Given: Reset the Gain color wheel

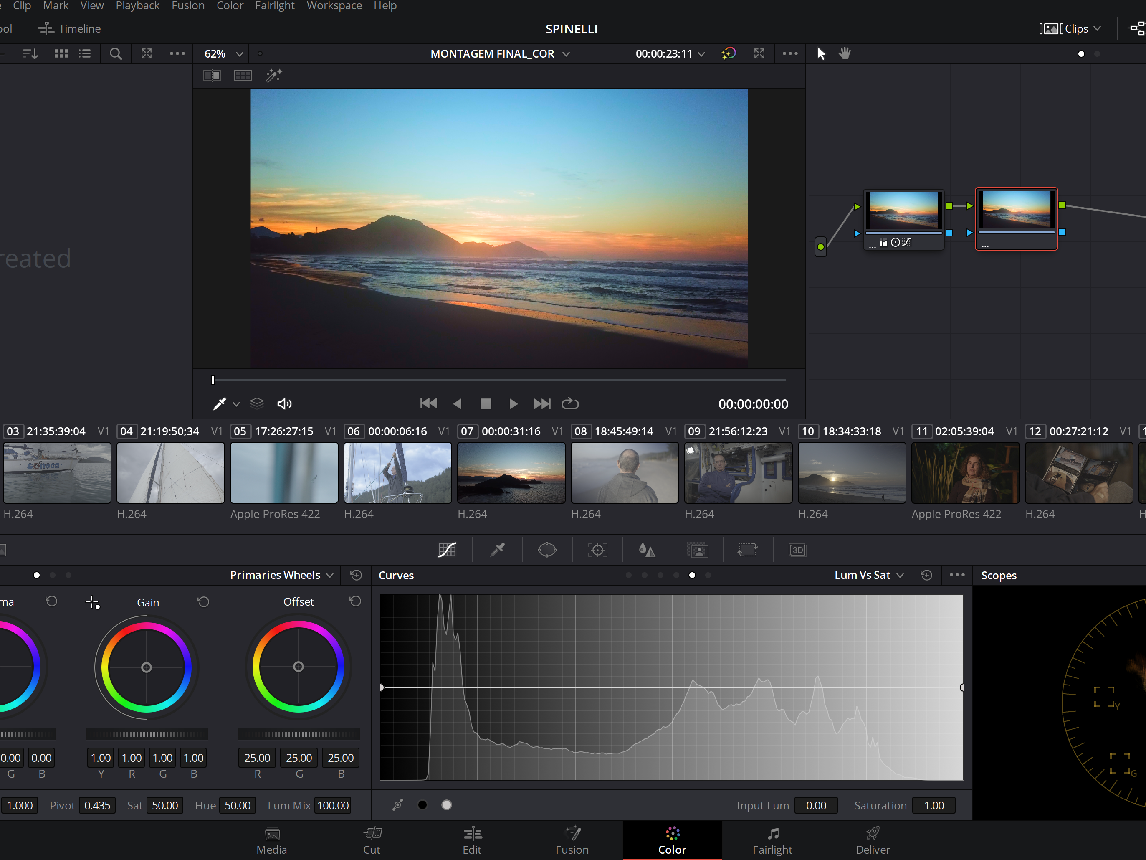Looking at the screenshot, I should click(203, 602).
